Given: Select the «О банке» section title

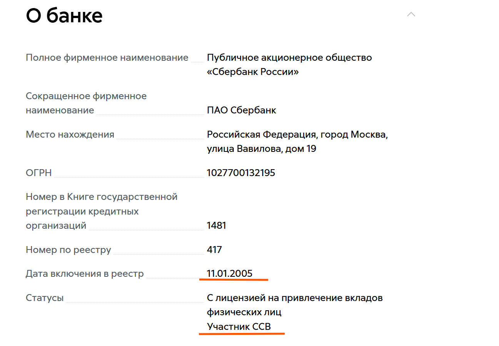Looking at the screenshot, I should [x=64, y=15].
